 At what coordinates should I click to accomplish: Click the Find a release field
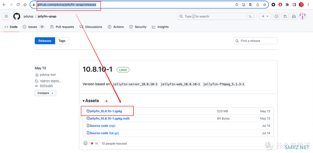pyautogui.click(x=256, y=41)
